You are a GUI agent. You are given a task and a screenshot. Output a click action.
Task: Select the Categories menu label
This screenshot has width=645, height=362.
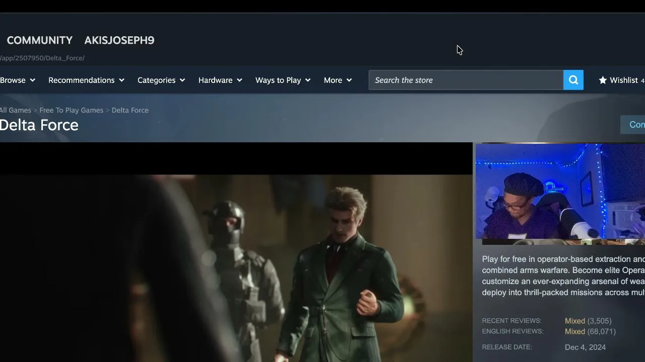click(157, 80)
